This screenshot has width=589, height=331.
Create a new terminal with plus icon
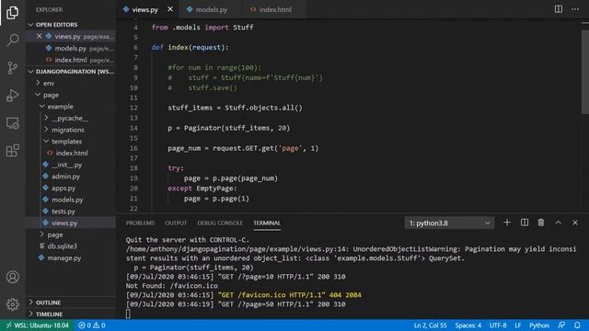point(507,223)
